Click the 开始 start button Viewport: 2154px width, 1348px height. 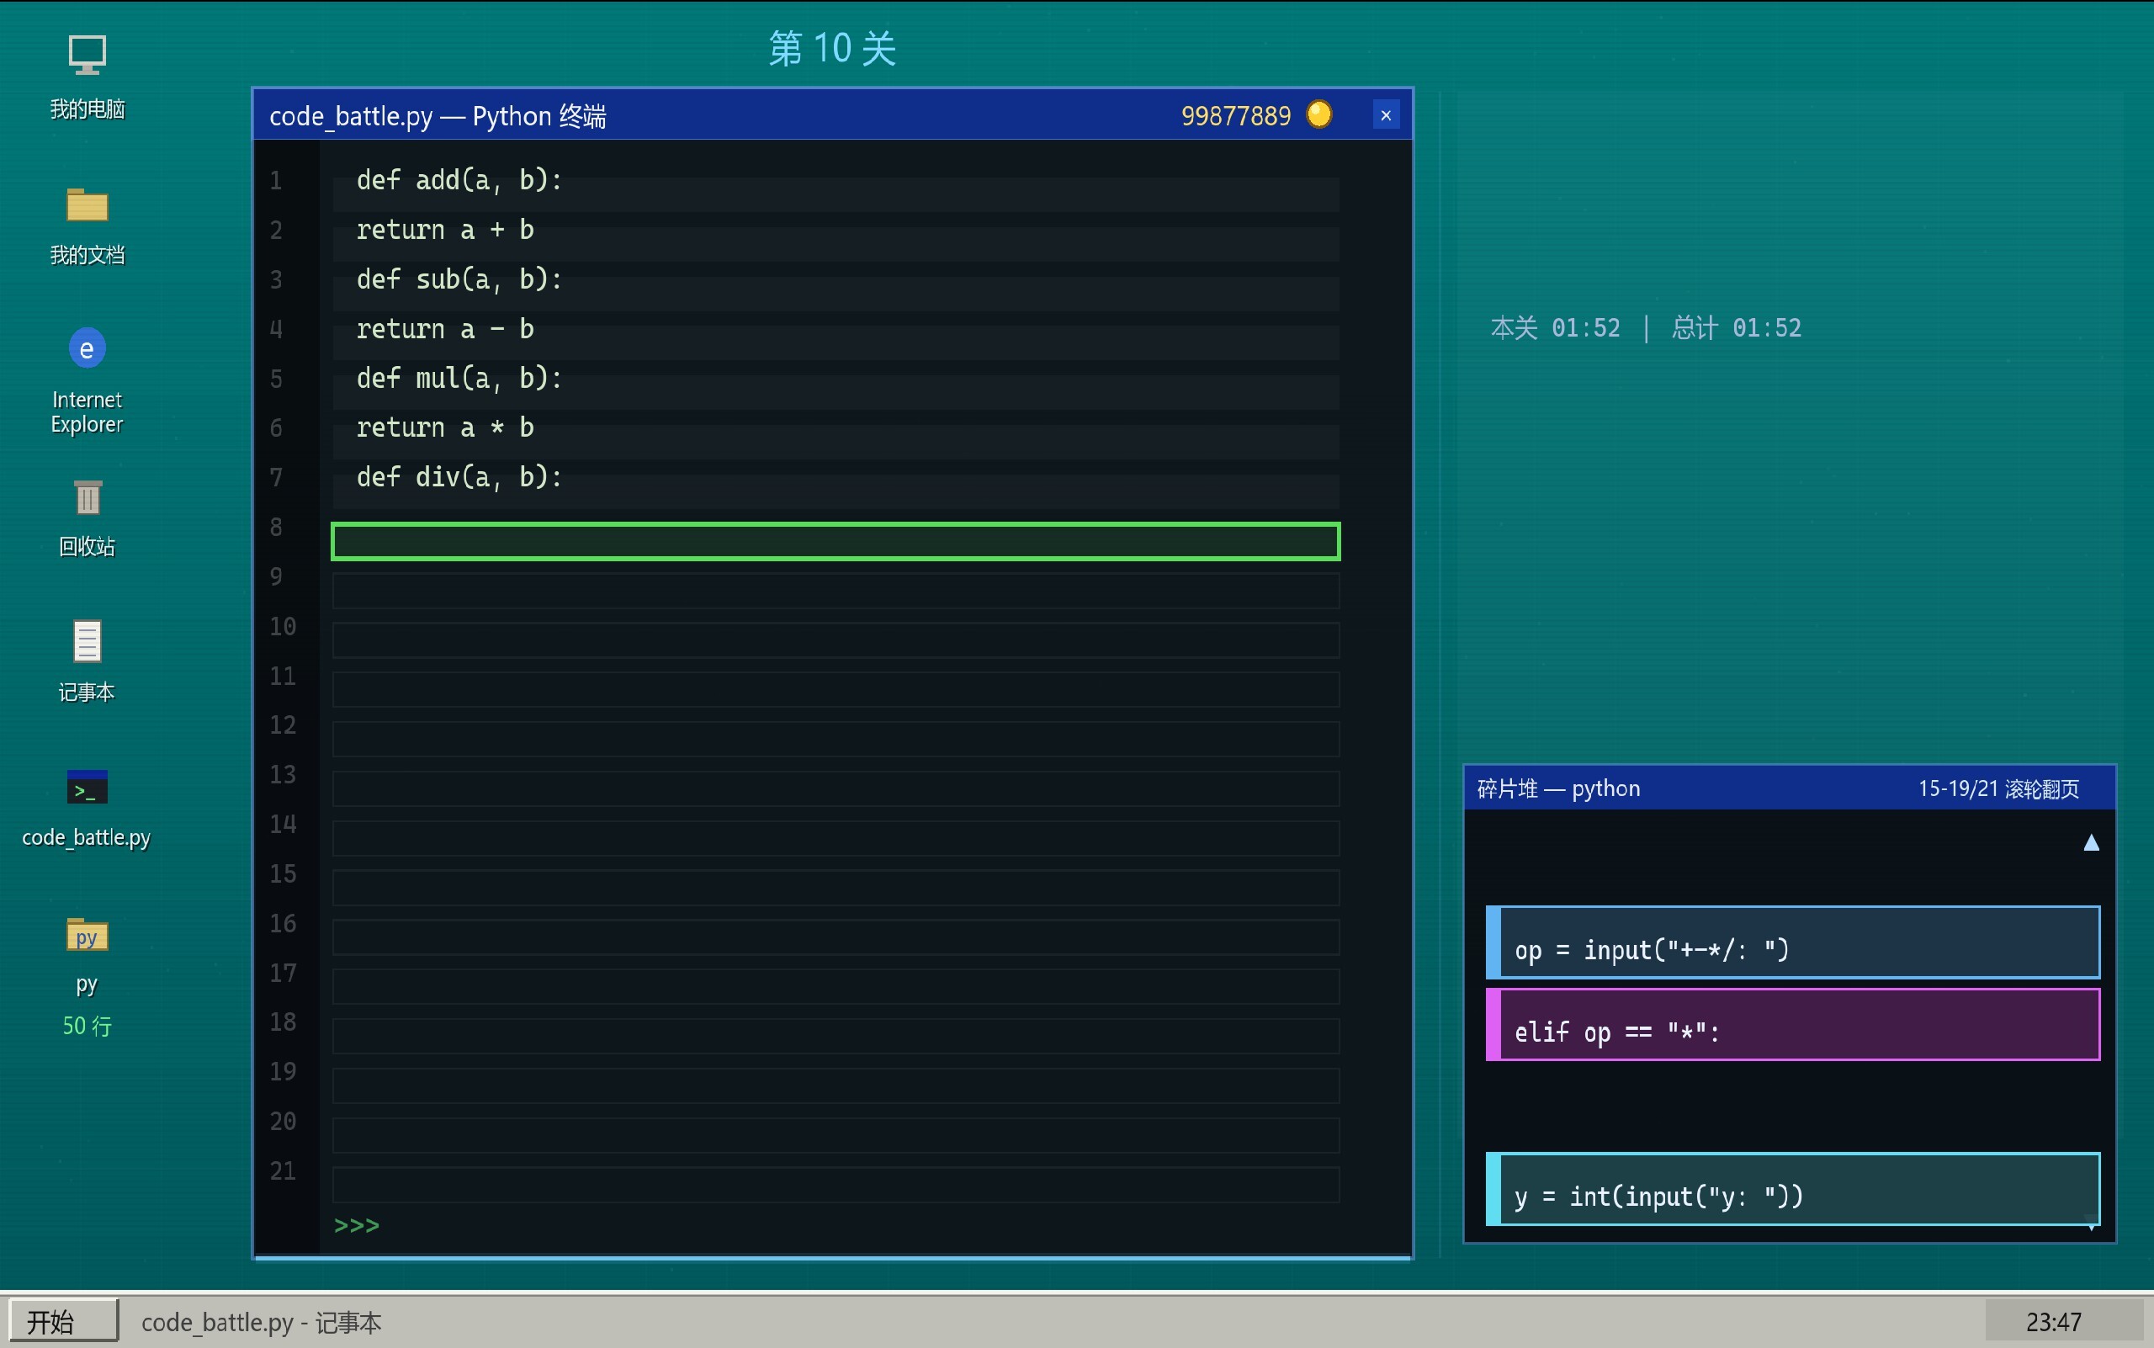click(62, 1320)
